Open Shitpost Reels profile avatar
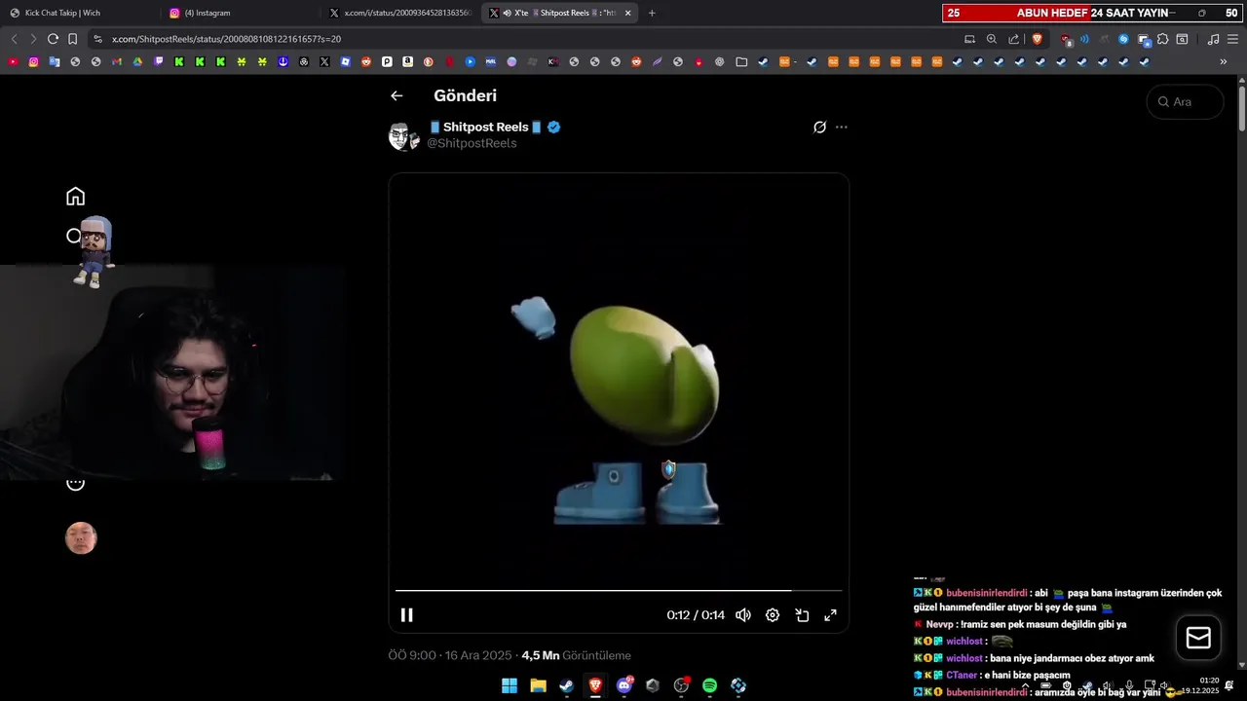This screenshot has width=1247, height=701. click(x=404, y=136)
